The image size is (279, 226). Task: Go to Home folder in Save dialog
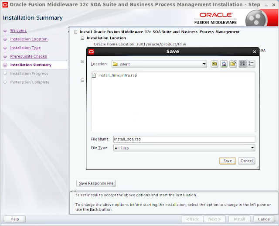224,64
